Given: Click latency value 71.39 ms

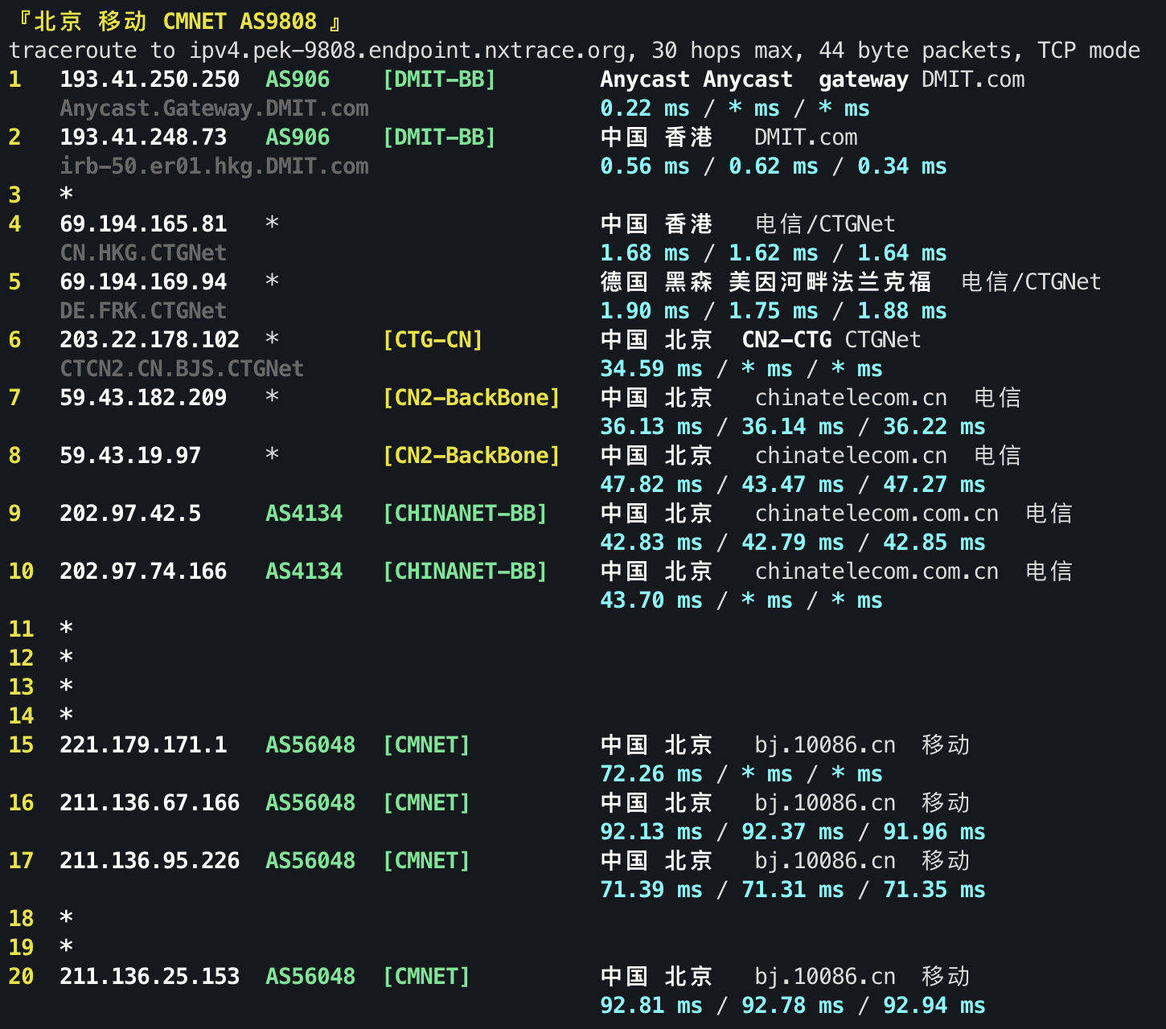Looking at the screenshot, I should [651, 890].
